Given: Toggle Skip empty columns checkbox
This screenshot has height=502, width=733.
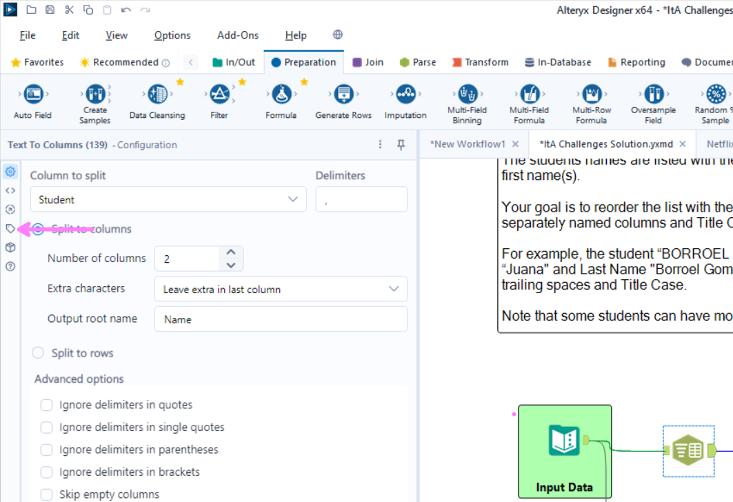Looking at the screenshot, I should tap(46, 494).
